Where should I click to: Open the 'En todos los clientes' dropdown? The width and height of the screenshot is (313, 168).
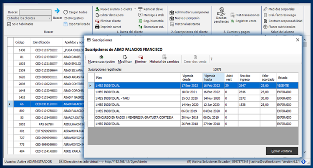pyautogui.click(x=29, y=18)
